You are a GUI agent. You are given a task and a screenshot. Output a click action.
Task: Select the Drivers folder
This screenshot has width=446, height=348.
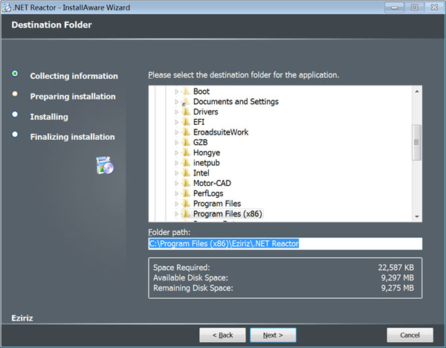[206, 112]
